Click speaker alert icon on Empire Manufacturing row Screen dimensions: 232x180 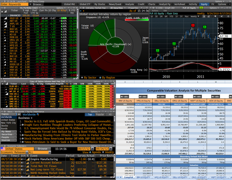(22, 159)
